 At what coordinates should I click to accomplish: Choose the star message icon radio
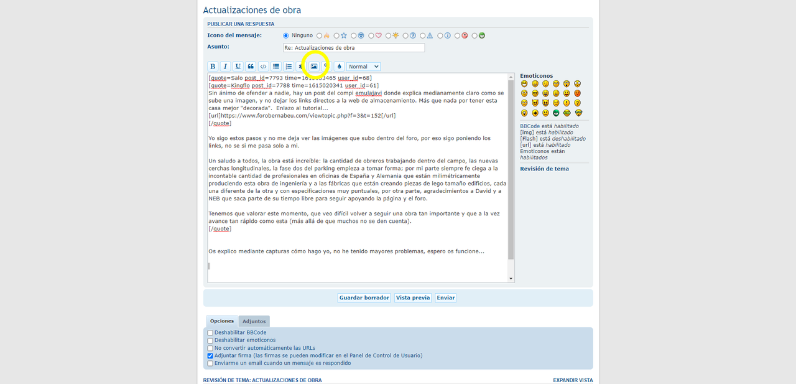[336, 35]
